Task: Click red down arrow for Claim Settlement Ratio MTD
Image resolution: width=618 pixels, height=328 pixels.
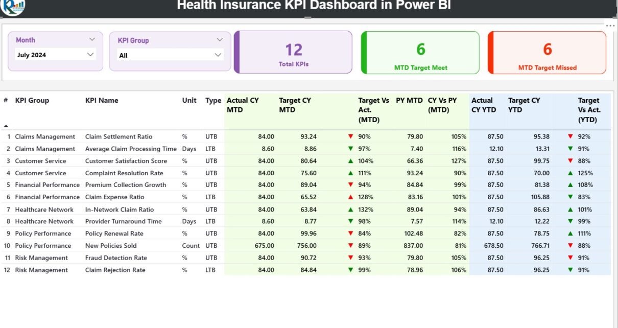Action: click(x=350, y=136)
